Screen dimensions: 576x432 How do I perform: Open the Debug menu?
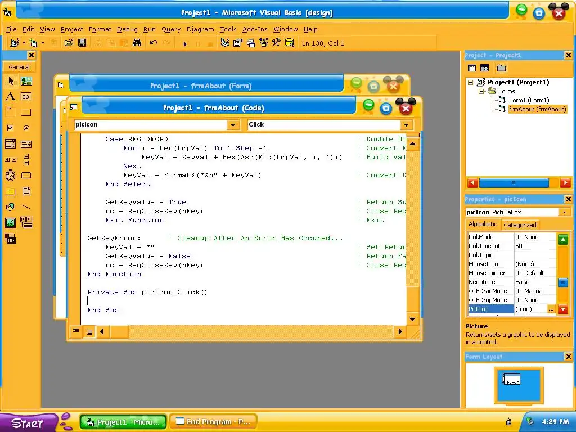pos(127,29)
